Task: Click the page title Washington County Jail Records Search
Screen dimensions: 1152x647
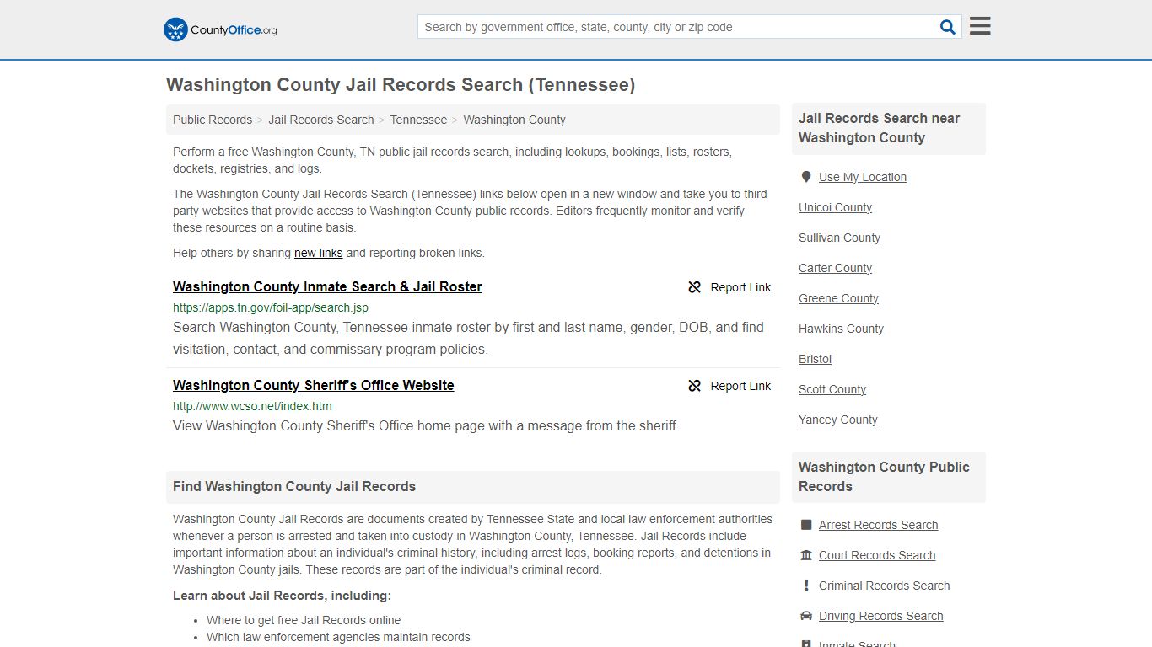Action: click(401, 85)
